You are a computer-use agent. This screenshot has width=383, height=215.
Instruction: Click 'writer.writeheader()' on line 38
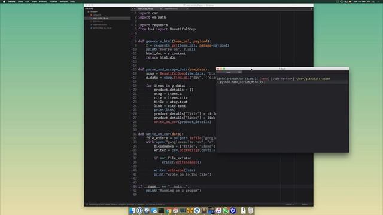click(181, 162)
